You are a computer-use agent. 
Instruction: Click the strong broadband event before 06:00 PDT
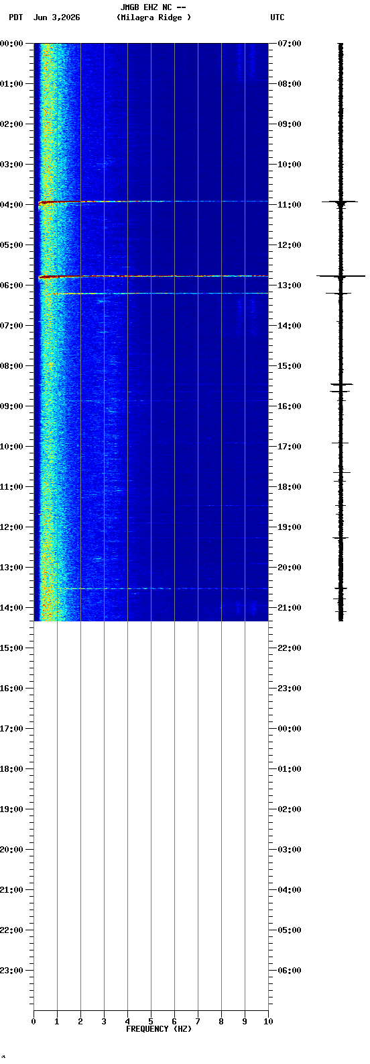tap(153, 276)
